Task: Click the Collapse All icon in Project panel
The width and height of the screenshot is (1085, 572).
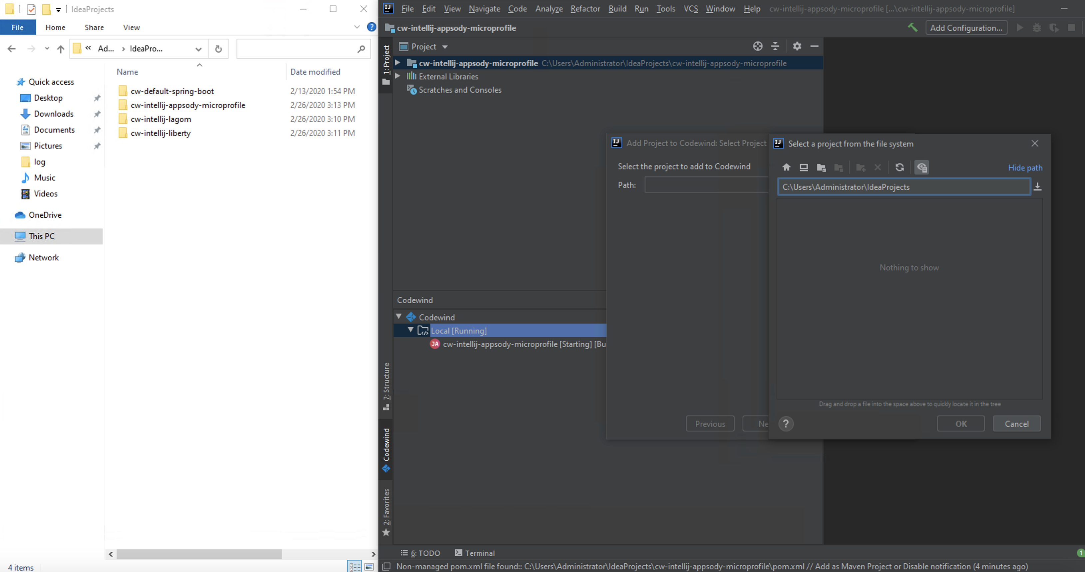Action: pos(775,46)
